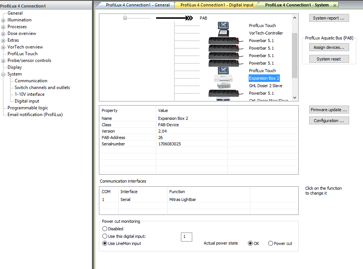Switch to ProfiLux 4 Connection1 - Digital input tab

(217, 5)
